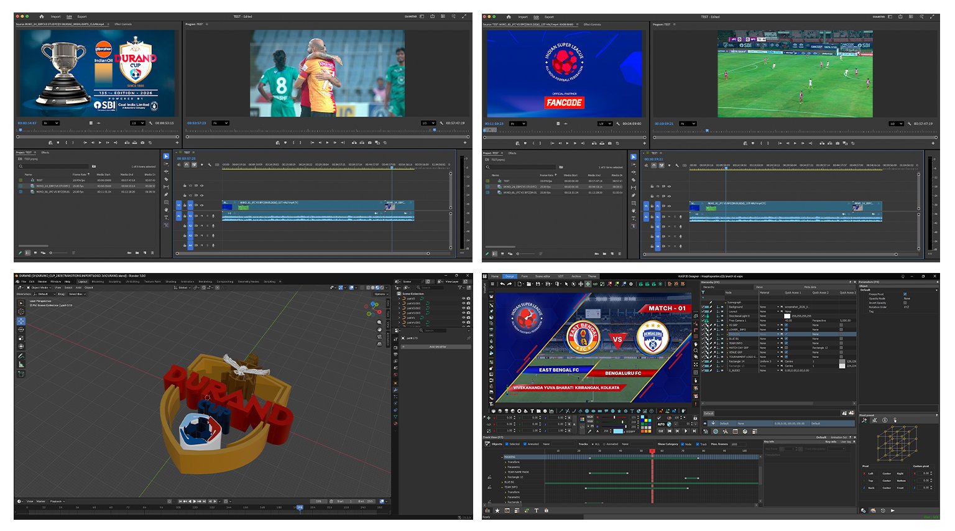
Task: Uncheck Freeze Pivot in WASP3D Parameters
Action: click(905, 294)
